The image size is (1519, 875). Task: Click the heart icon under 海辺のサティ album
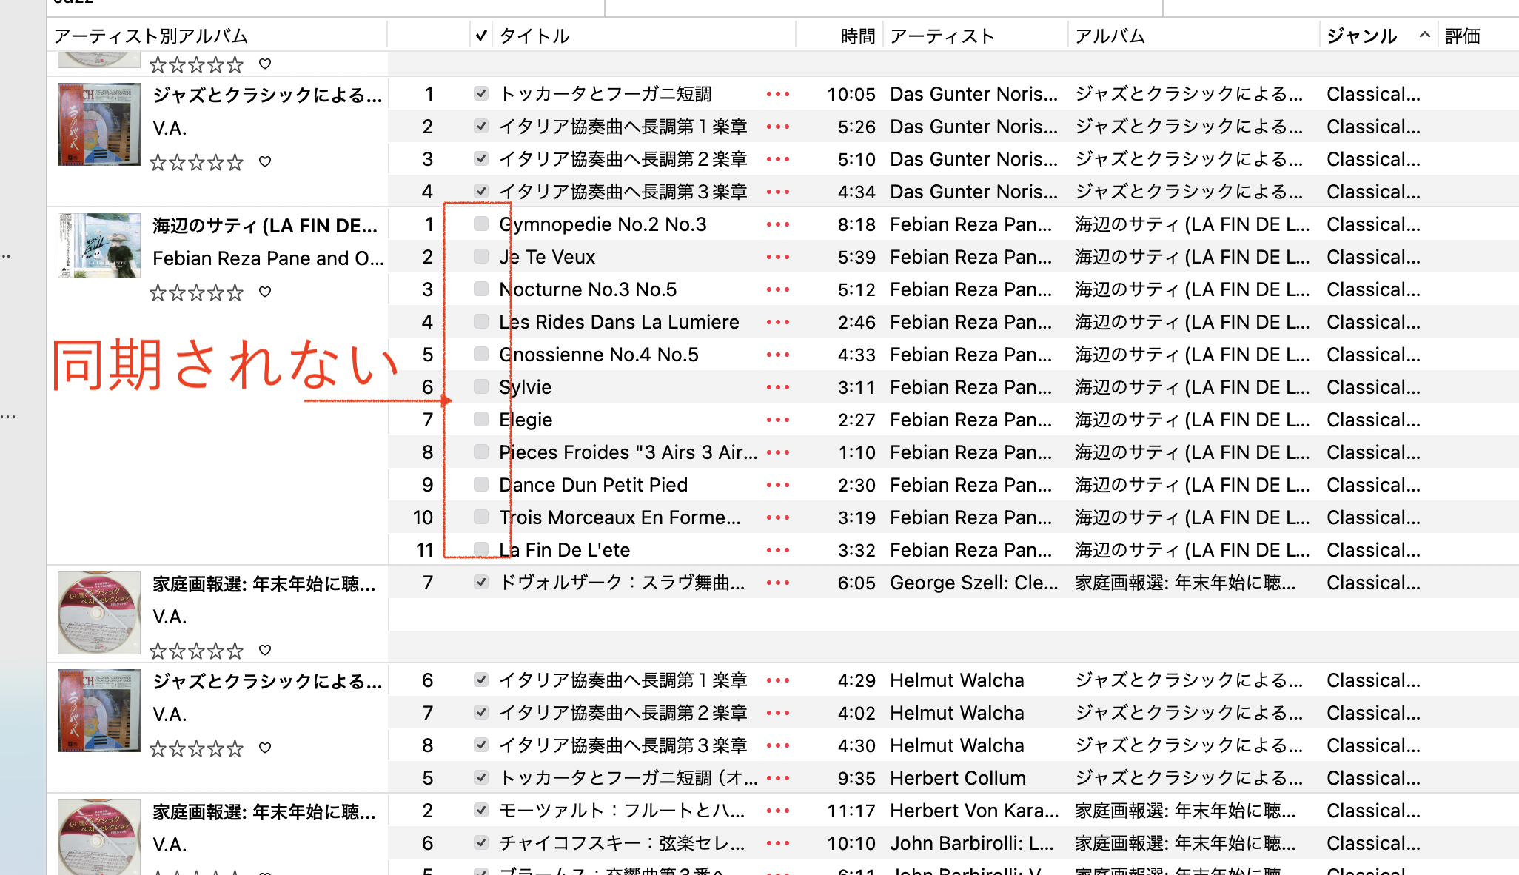[265, 292]
